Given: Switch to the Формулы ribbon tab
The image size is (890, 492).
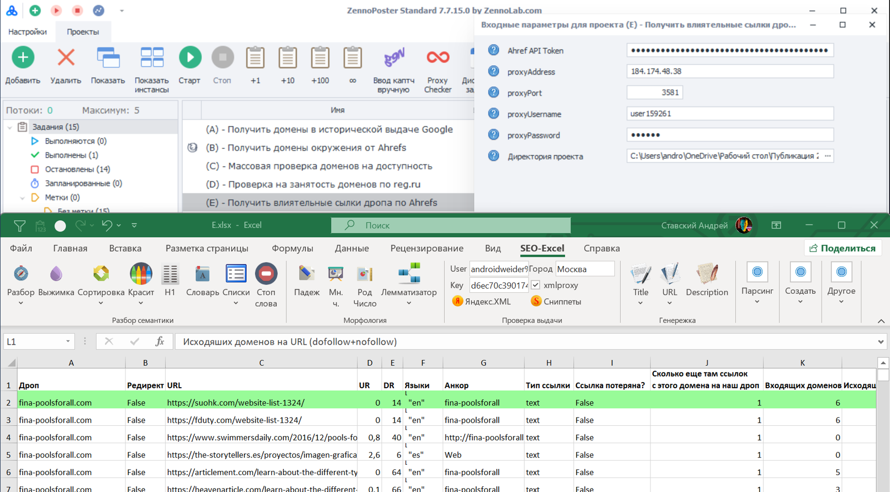Looking at the screenshot, I should point(293,249).
